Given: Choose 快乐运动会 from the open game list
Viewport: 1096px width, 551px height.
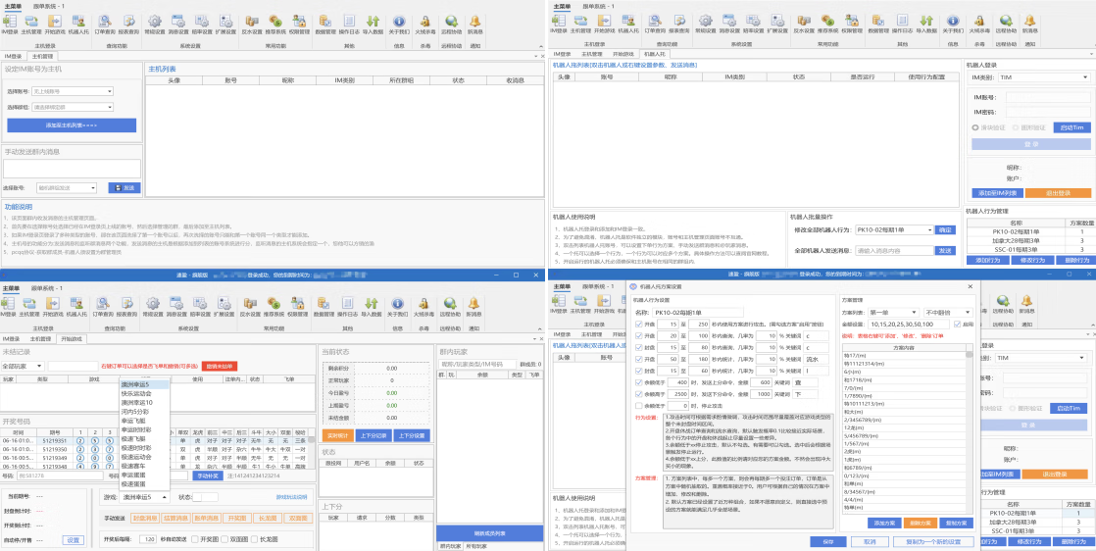Looking at the screenshot, I should pos(138,393).
